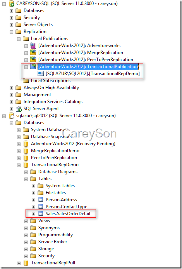Select the Integration Services Catalogs item
Screen dimensions: 182x269
pos(53,102)
